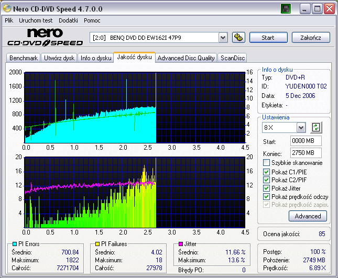Click the PI Errors maximum value 1822

click(72, 260)
